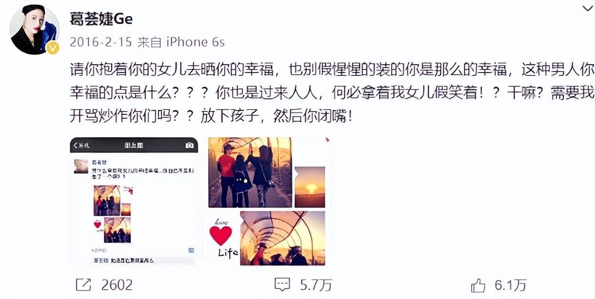Like the post with the thumbs-up icon
Image resolution: width=595 pixels, height=299 pixels.
point(478,284)
